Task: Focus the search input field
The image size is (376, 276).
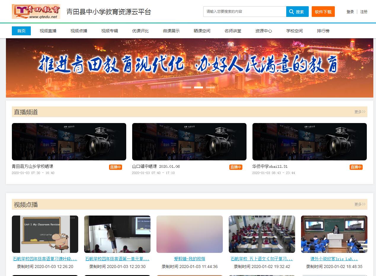Action: tap(244, 12)
